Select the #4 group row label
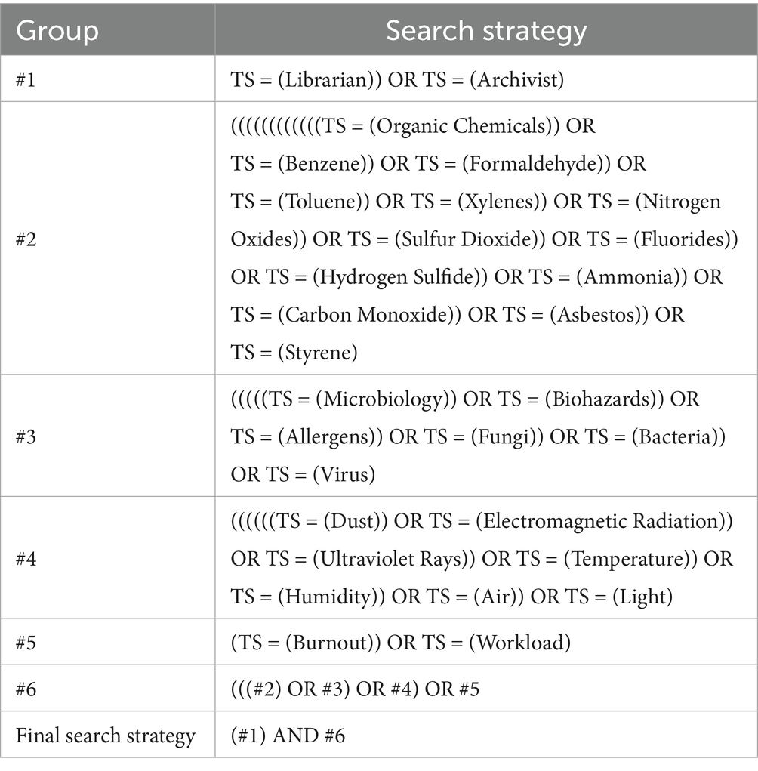The image size is (758, 771). coord(26,559)
